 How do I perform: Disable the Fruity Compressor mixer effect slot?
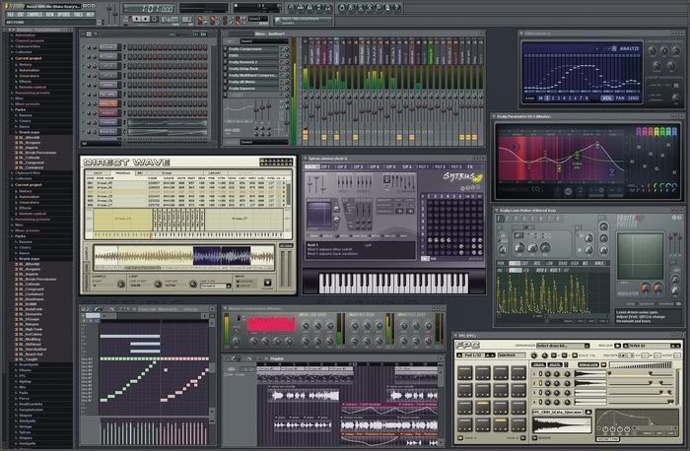(281, 49)
